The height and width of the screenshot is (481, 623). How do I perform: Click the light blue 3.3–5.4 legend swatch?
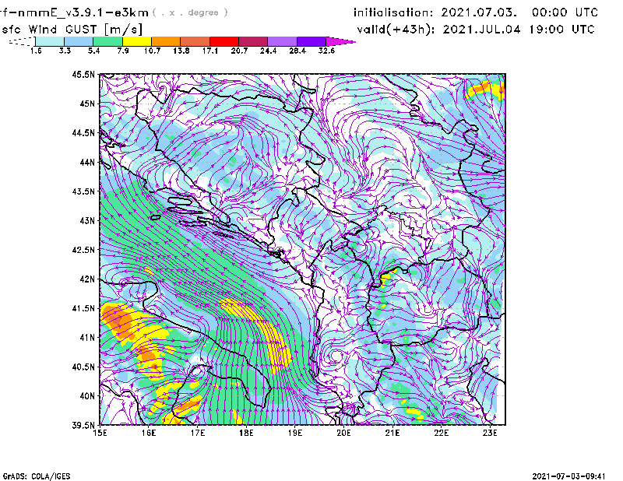(79, 41)
